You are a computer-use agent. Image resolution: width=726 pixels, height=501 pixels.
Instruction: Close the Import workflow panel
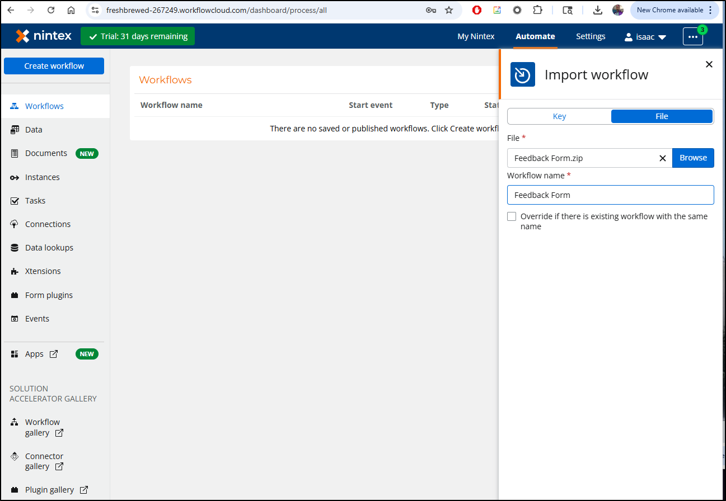pyautogui.click(x=709, y=64)
